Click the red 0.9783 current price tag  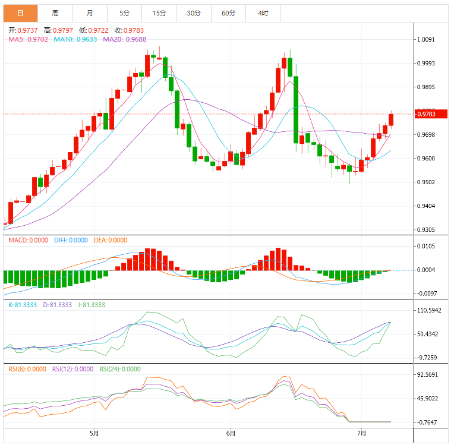pyautogui.click(x=431, y=114)
